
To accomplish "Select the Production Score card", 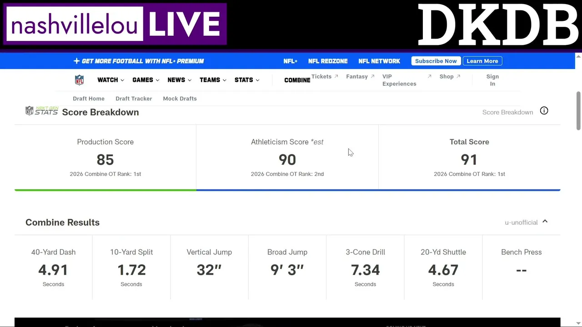I will (x=105, y=157).
